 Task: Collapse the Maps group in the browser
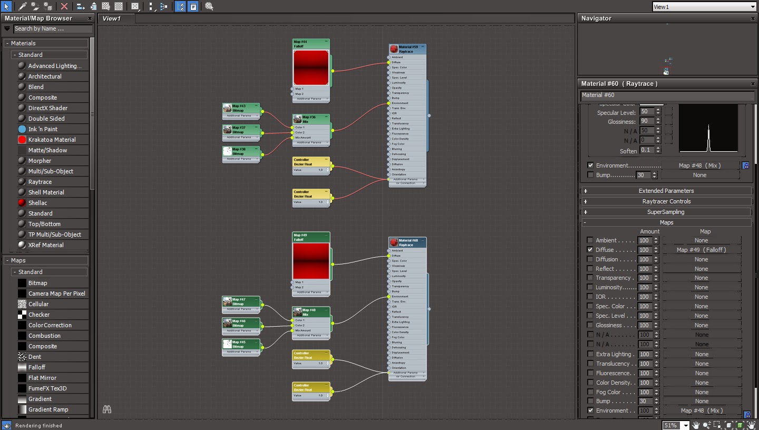(x=46, y=260)
